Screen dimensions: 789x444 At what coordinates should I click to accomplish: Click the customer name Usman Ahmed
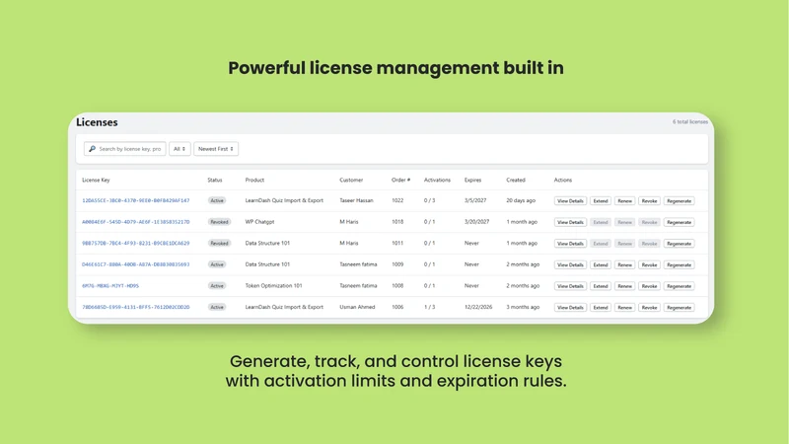[x=357, y=307]
